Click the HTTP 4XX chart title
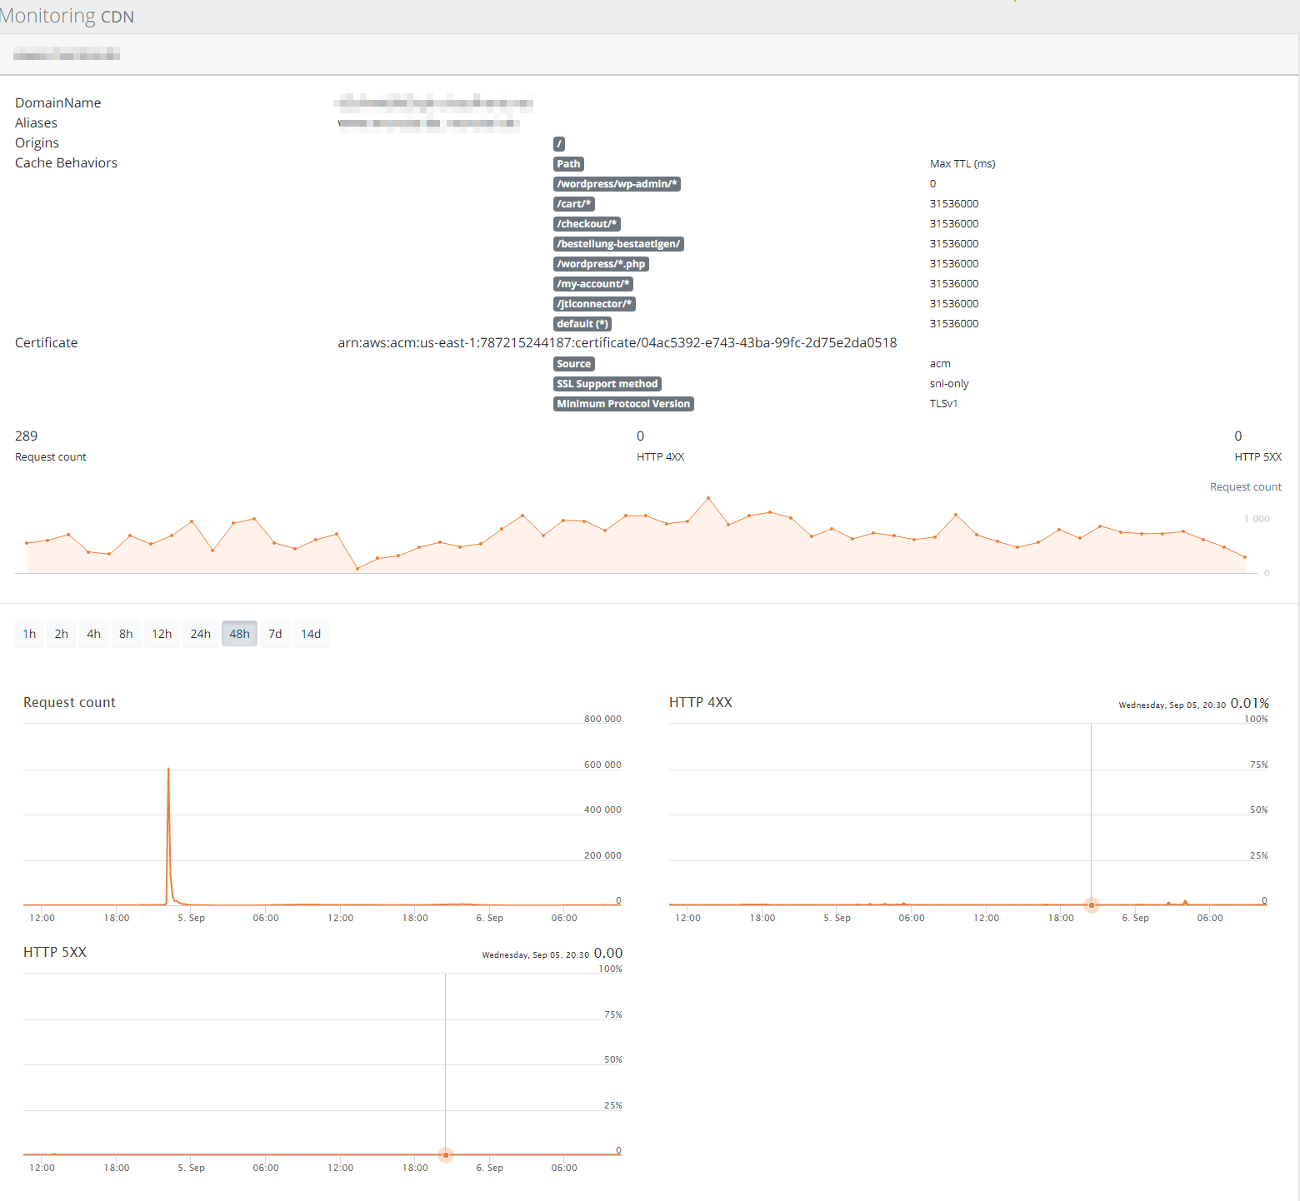 [700, 703]
